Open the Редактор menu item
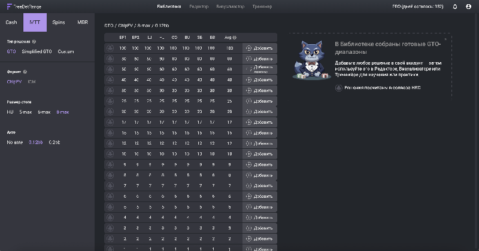 pyautogui.click(x=198, y=7)
